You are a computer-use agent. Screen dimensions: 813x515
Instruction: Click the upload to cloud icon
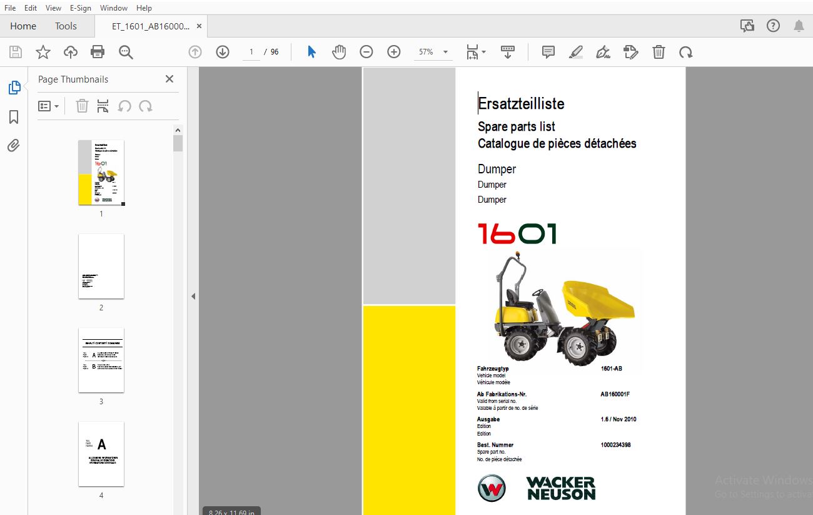click(71, 52)
